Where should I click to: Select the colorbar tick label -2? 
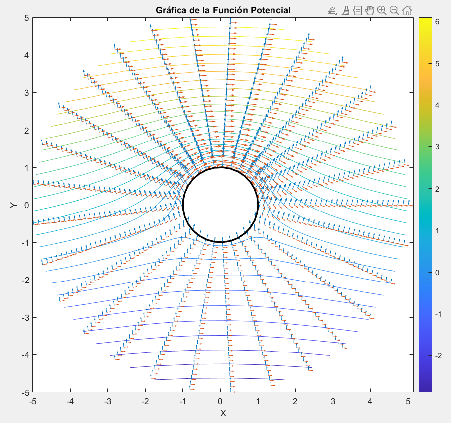pyautogui.click(x=439, y=356)
